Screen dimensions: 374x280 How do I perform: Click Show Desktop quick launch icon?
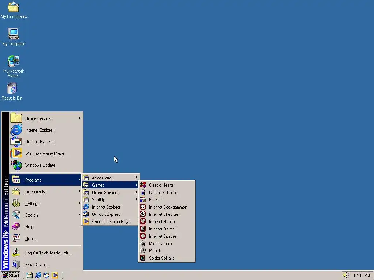[x=30, y=275]
